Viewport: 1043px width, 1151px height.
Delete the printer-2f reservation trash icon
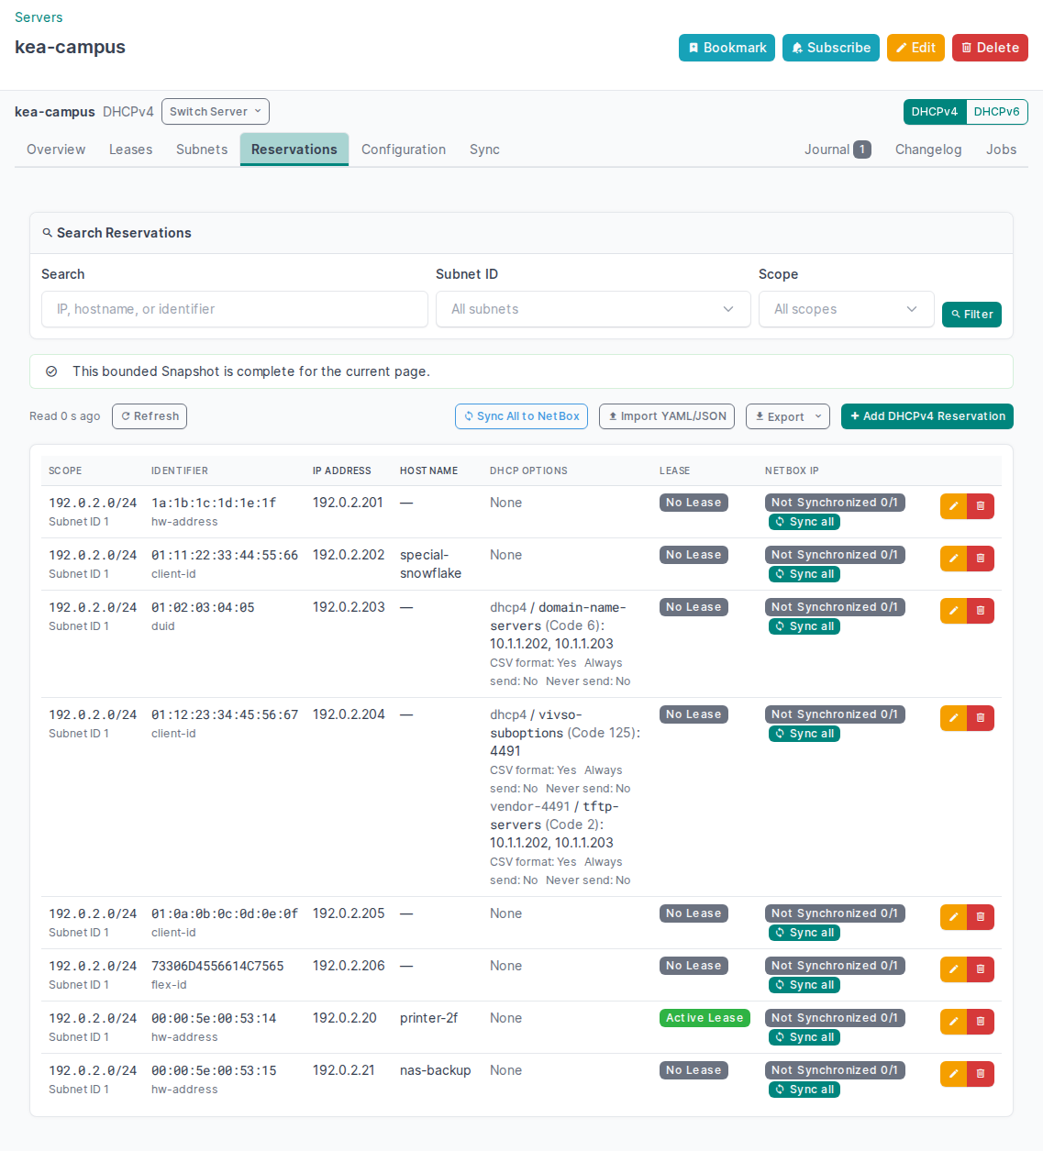pyautogui.click(x=981, y=1022)
